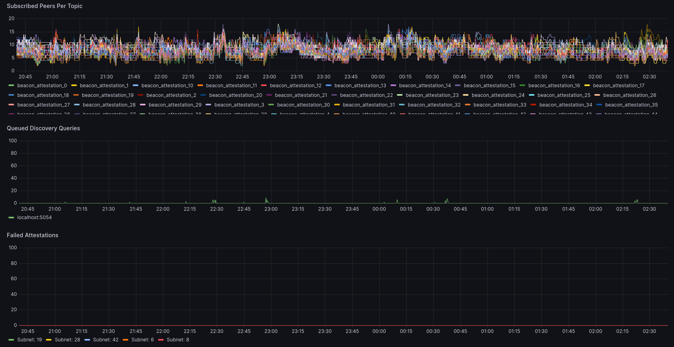The height and width of the screenshot is (347, 674).
Task: Open the Subscribed Peers Per Topic panel title menu
Action: point(45,6)
